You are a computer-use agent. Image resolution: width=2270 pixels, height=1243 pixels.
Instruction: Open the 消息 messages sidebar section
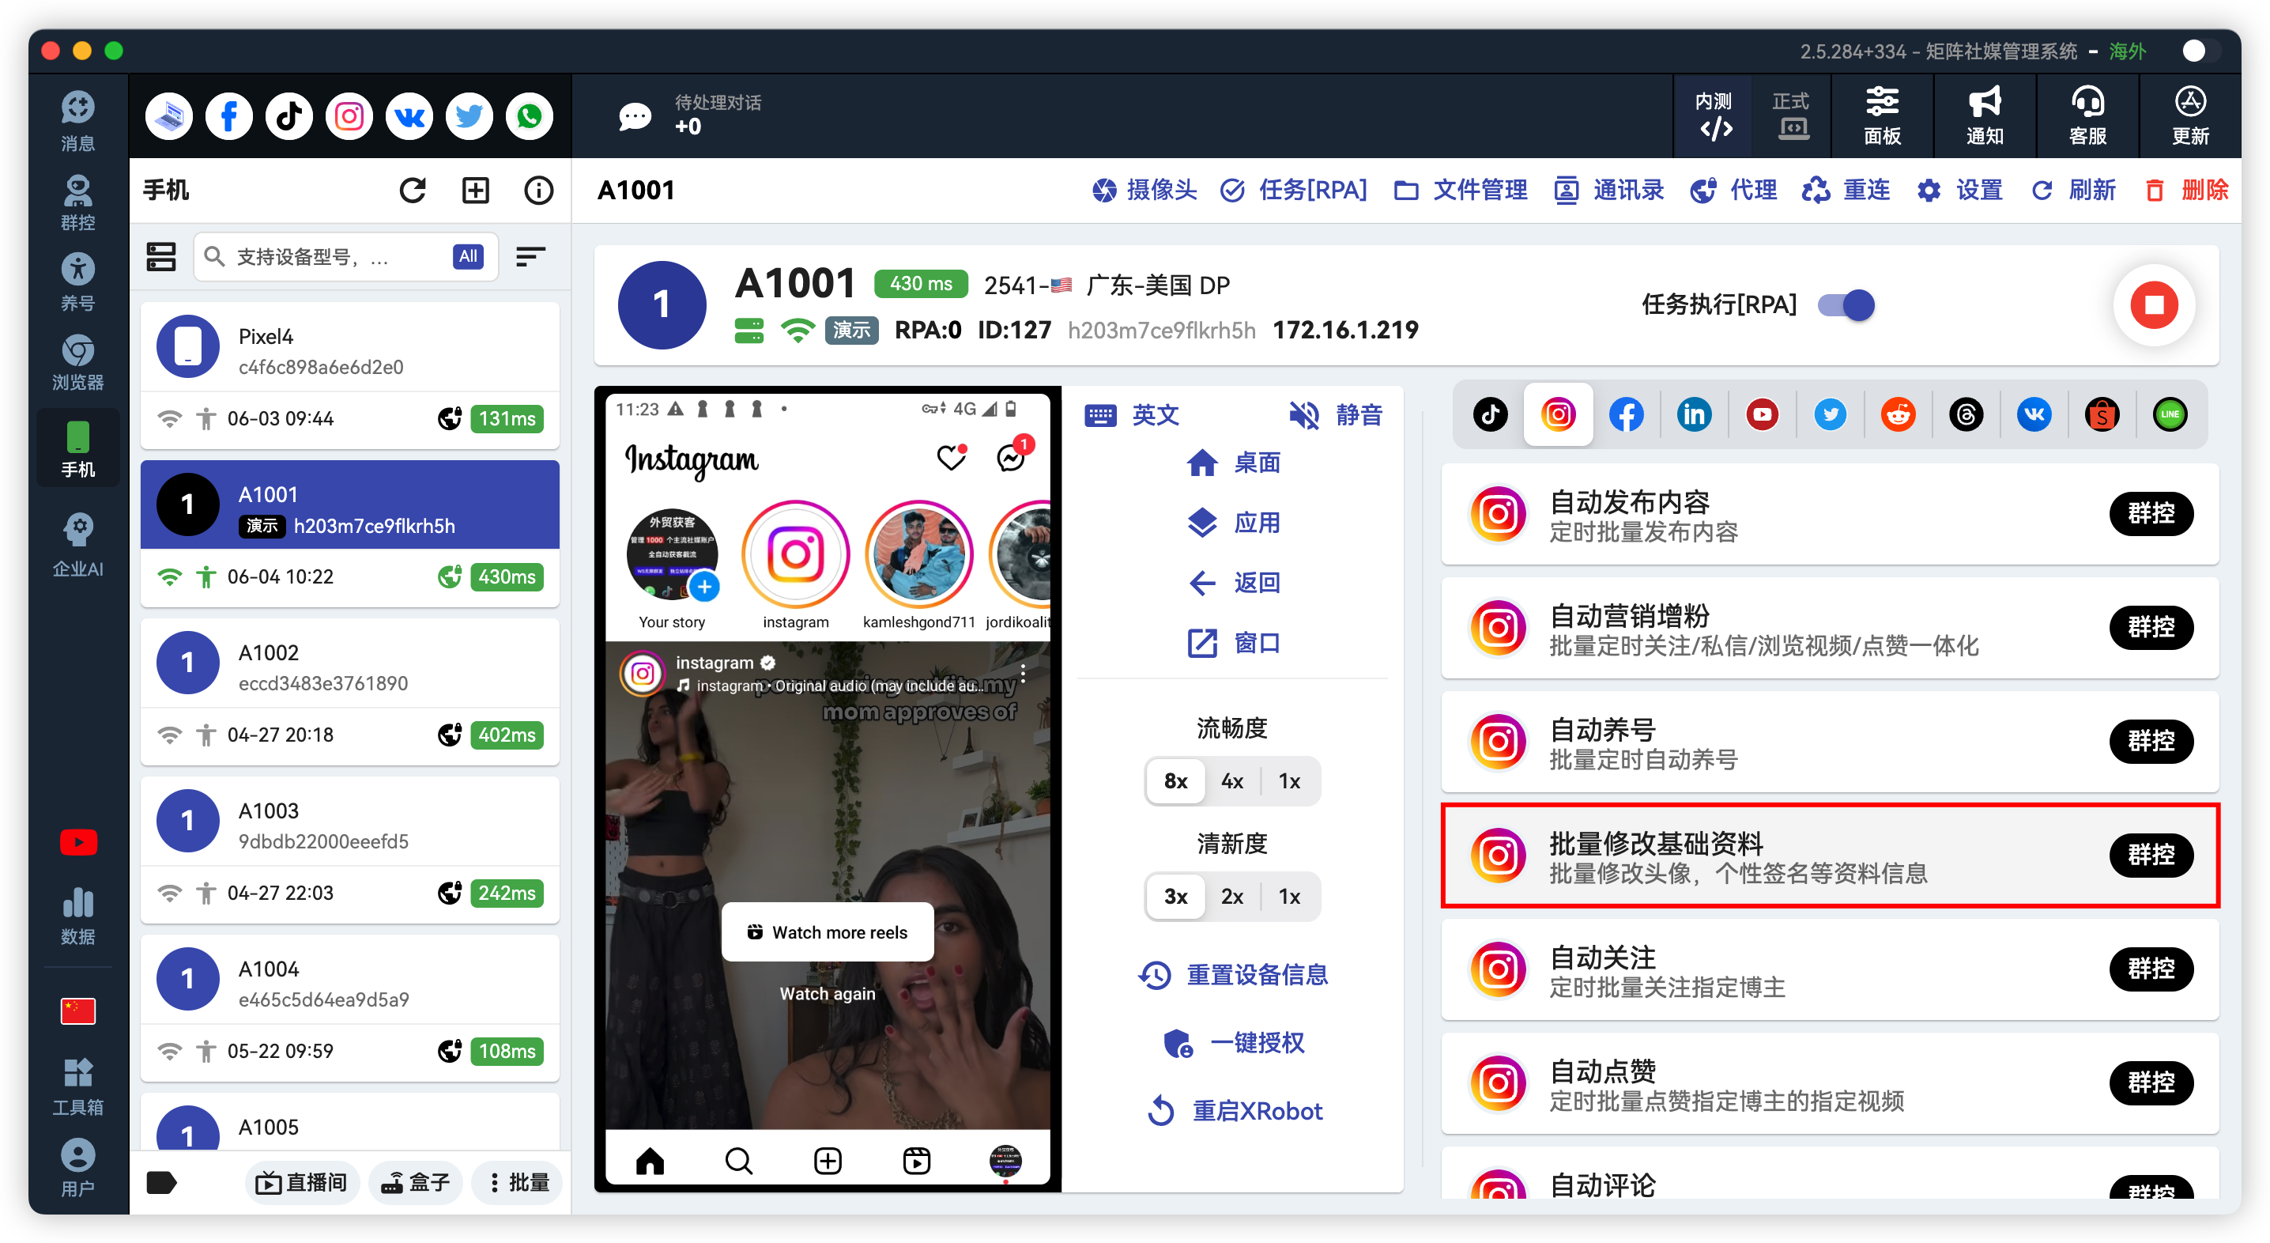(77, 120)
